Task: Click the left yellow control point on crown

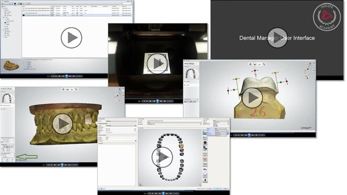Action: pos(236,78)
